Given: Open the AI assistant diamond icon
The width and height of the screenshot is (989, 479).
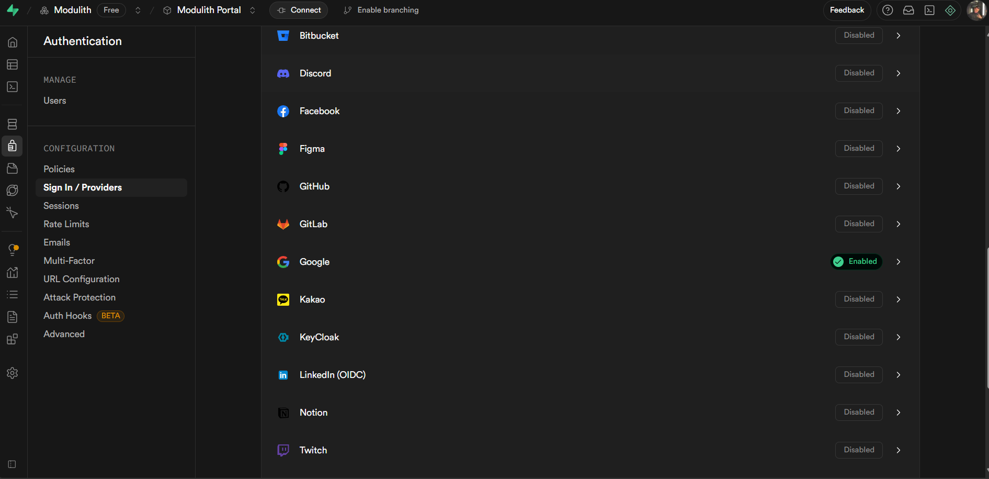Looking at the screenshot, I should pos(950,10).
